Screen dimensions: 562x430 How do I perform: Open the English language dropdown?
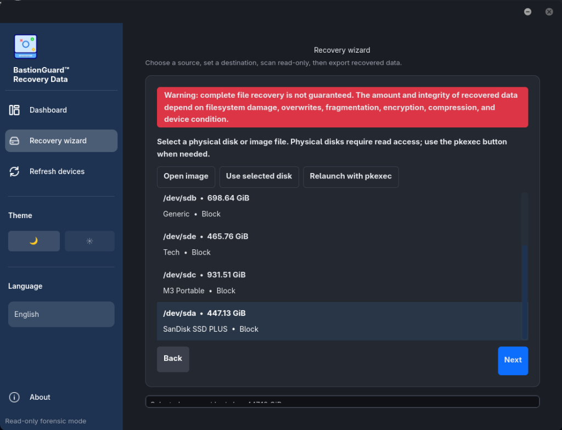click(61, 314)
